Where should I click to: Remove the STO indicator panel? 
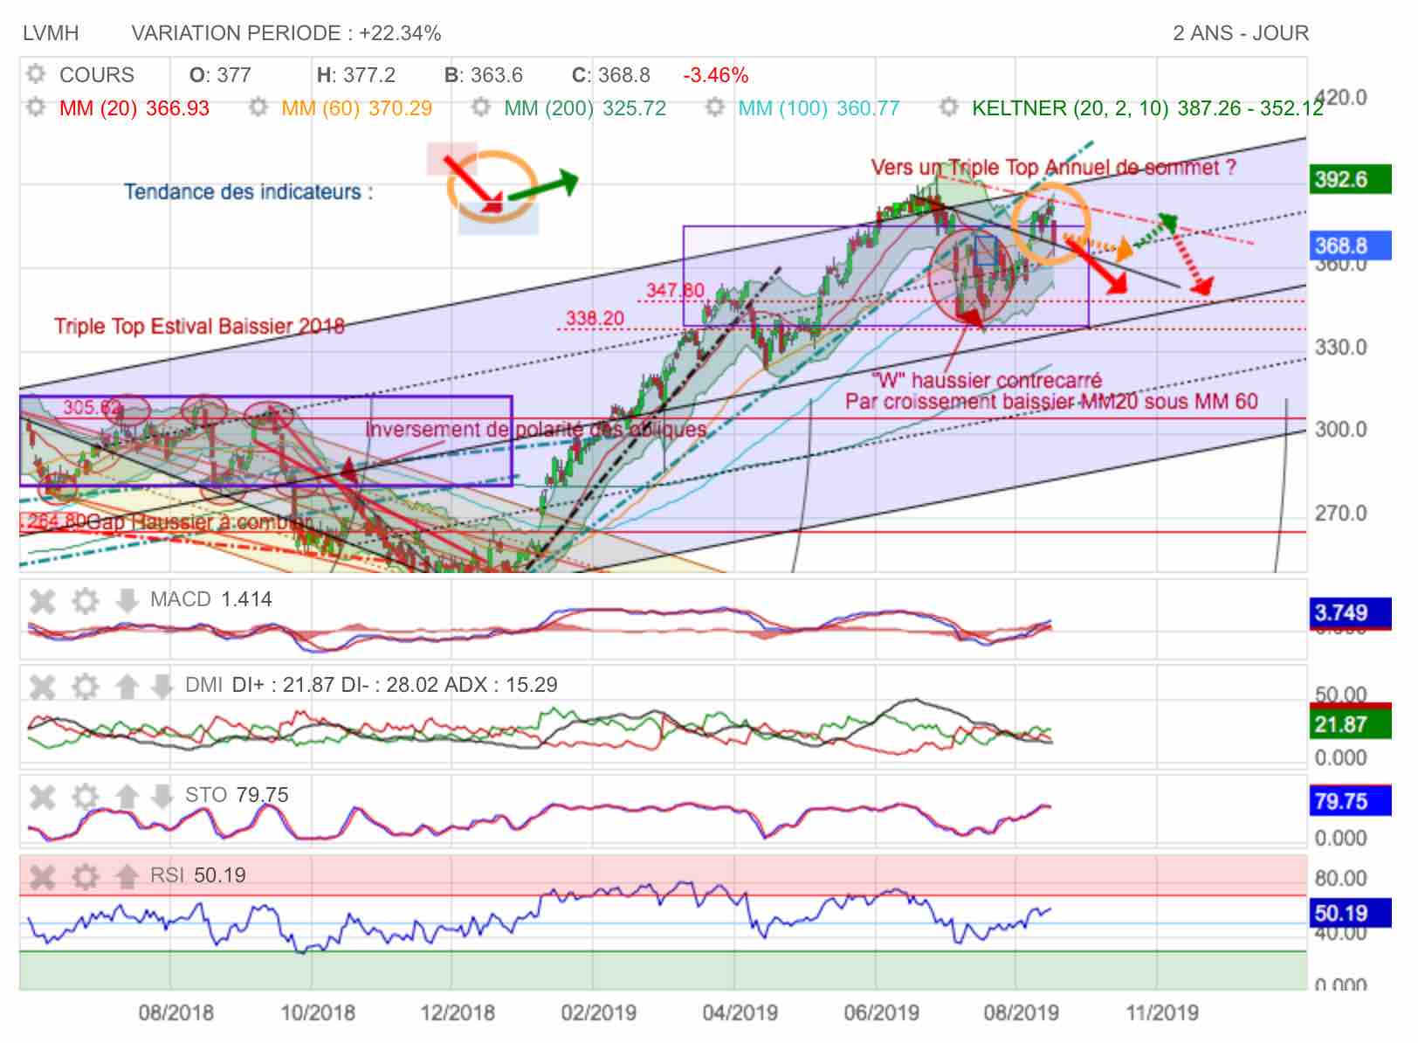coord(42,796)
